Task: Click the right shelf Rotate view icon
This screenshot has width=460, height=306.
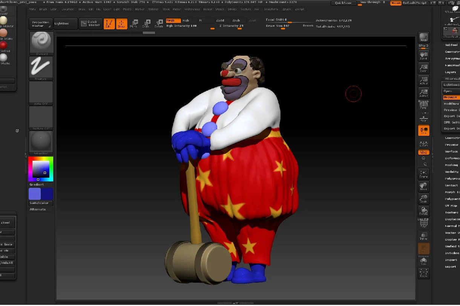Action: pyautogui.click(x=423, y=211)
